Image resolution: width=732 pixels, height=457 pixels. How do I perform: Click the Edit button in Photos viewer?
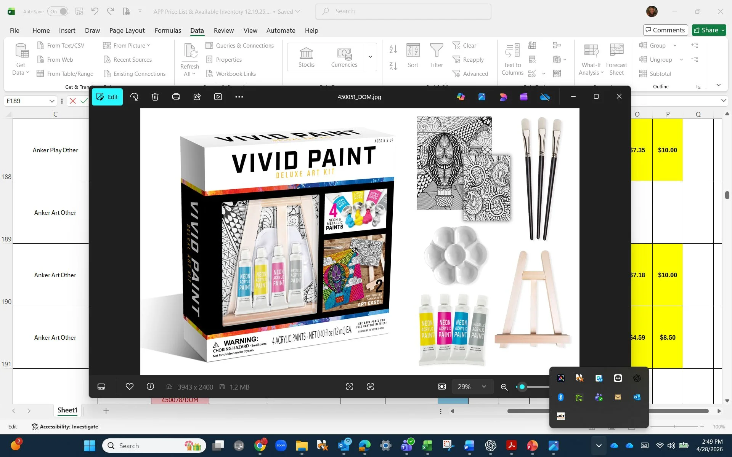[x=107, y=97]
